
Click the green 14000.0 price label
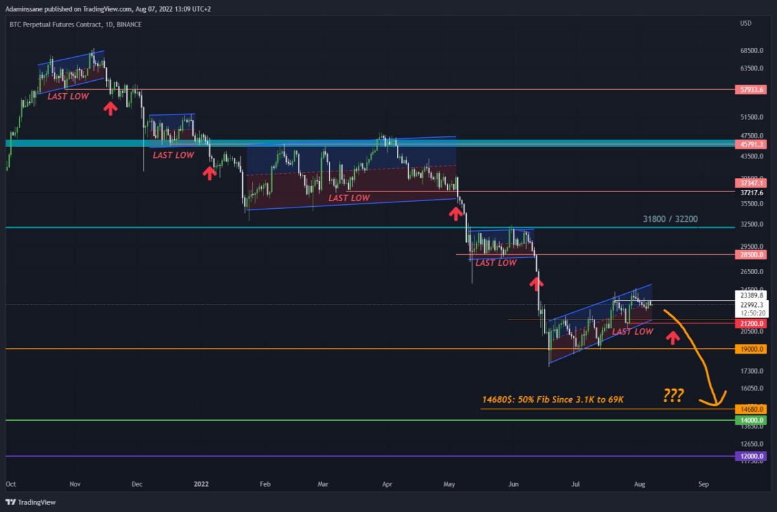coord(751,420)
